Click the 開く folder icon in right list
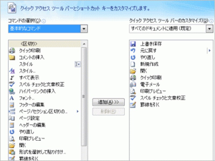 (x=133, y=71)
